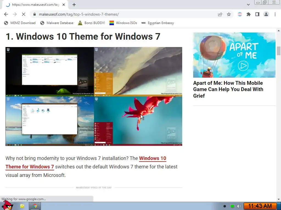The width and height of the screenshot is (281, 210).
Task: Open the taskbar file explorer icon
Action: [22, 206]
